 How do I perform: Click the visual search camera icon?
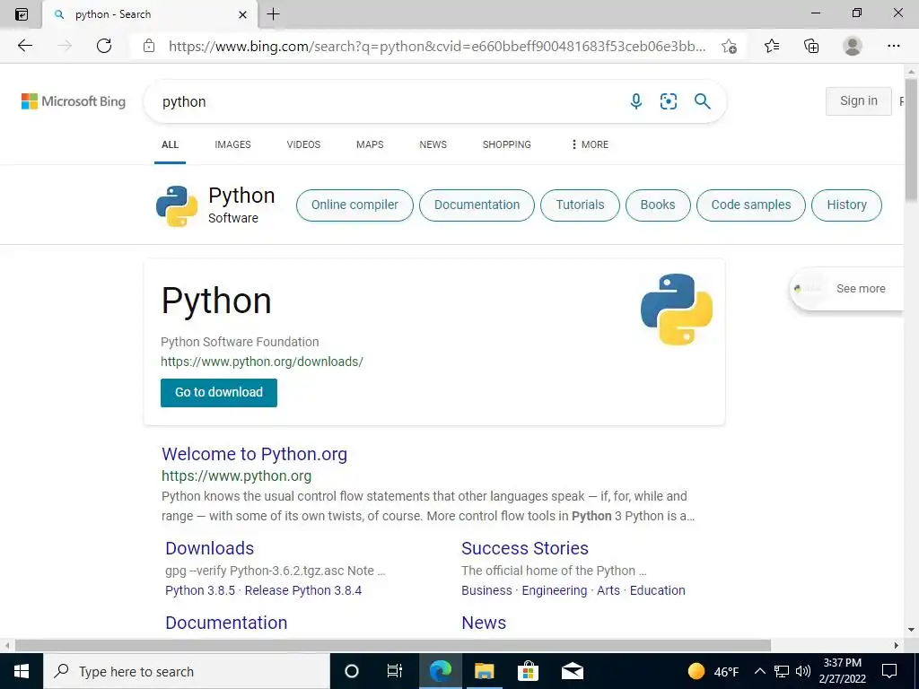pos(668,101)
